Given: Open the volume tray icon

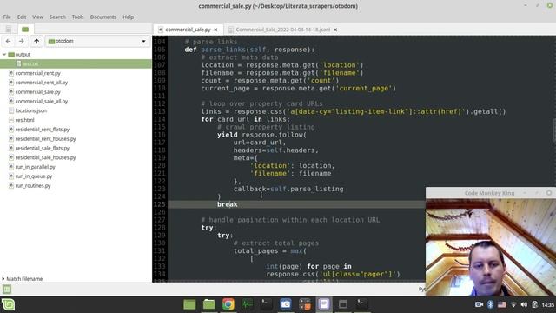Looking at the screenshot, I should [524, 304].
